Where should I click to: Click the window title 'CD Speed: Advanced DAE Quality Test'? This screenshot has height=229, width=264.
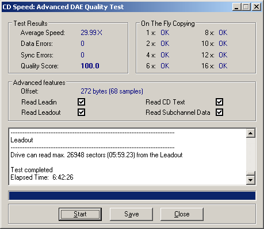[63, 7]
